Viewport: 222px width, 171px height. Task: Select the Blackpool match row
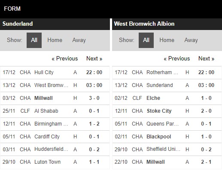pos(167,137)
